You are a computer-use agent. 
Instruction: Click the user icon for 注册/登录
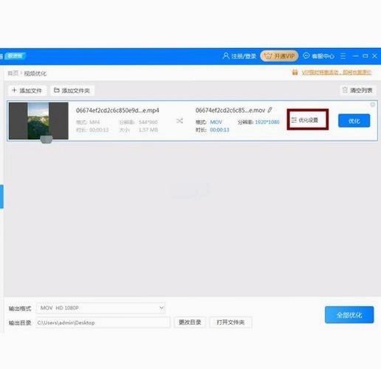226,56
